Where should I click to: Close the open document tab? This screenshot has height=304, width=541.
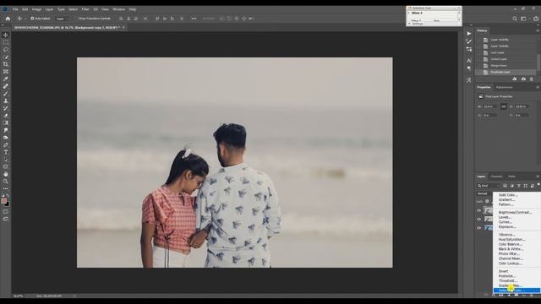pyautogui.click(x=123, y=27)
